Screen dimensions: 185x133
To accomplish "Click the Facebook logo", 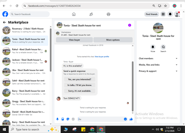I will pos(5,14).
